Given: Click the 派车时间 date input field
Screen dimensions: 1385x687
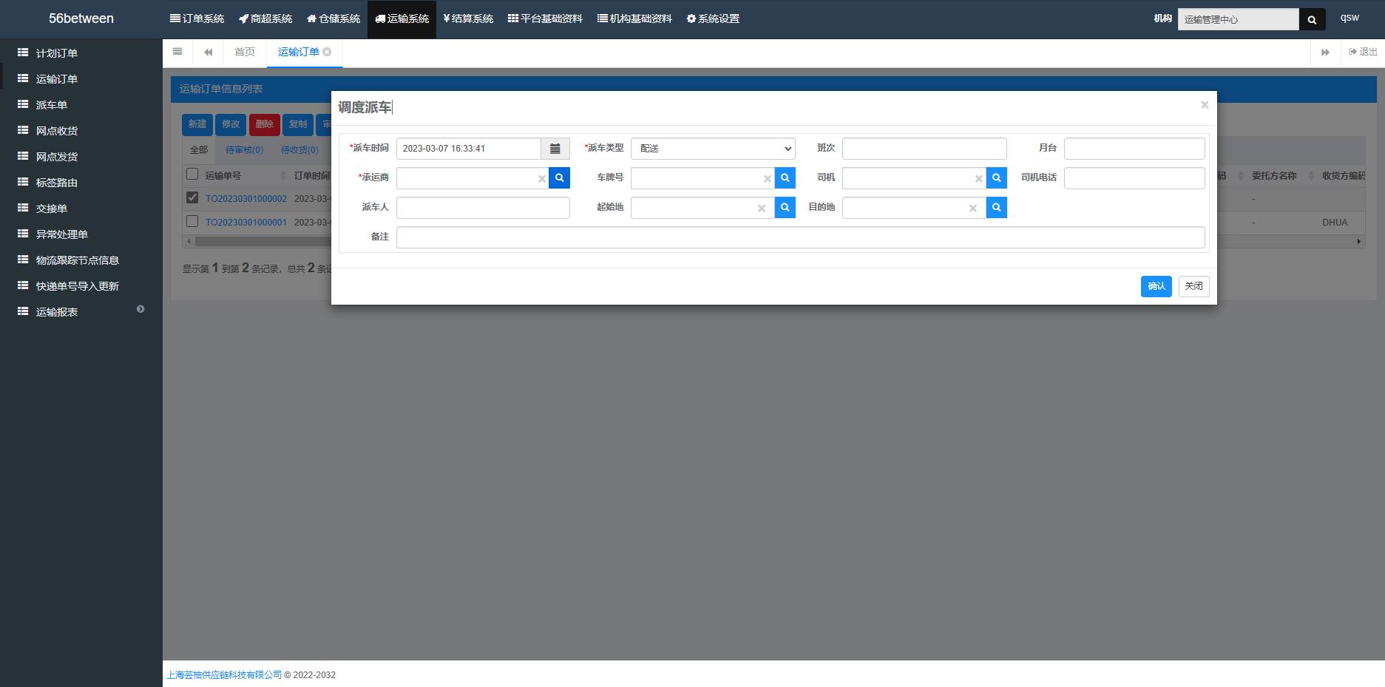Looking at the screenshot, I should (469, 149).
